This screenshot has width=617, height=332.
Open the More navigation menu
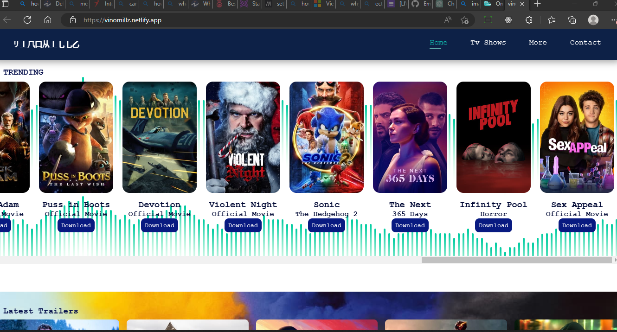pos(538,42)
